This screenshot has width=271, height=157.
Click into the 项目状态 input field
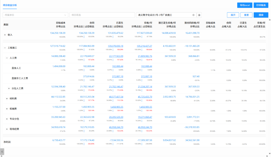(x=102, y=15)
